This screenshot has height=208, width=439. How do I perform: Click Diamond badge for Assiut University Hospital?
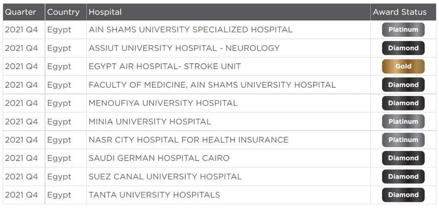click(x=403, y=48)
